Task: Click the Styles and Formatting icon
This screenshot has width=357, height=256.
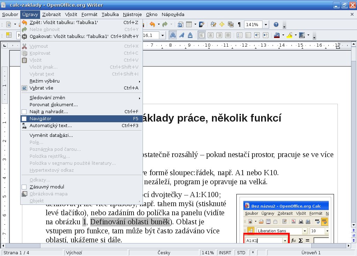Action: pyautogui.click(x=9, y=35)
